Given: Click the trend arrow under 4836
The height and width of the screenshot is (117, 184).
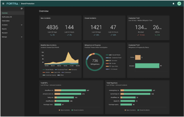Looking at the screenshot, I should pos(51,35).
